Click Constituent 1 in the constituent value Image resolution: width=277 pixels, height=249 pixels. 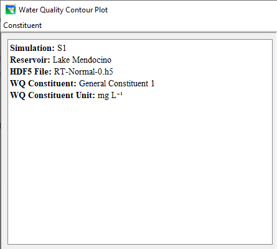point(131,83)
